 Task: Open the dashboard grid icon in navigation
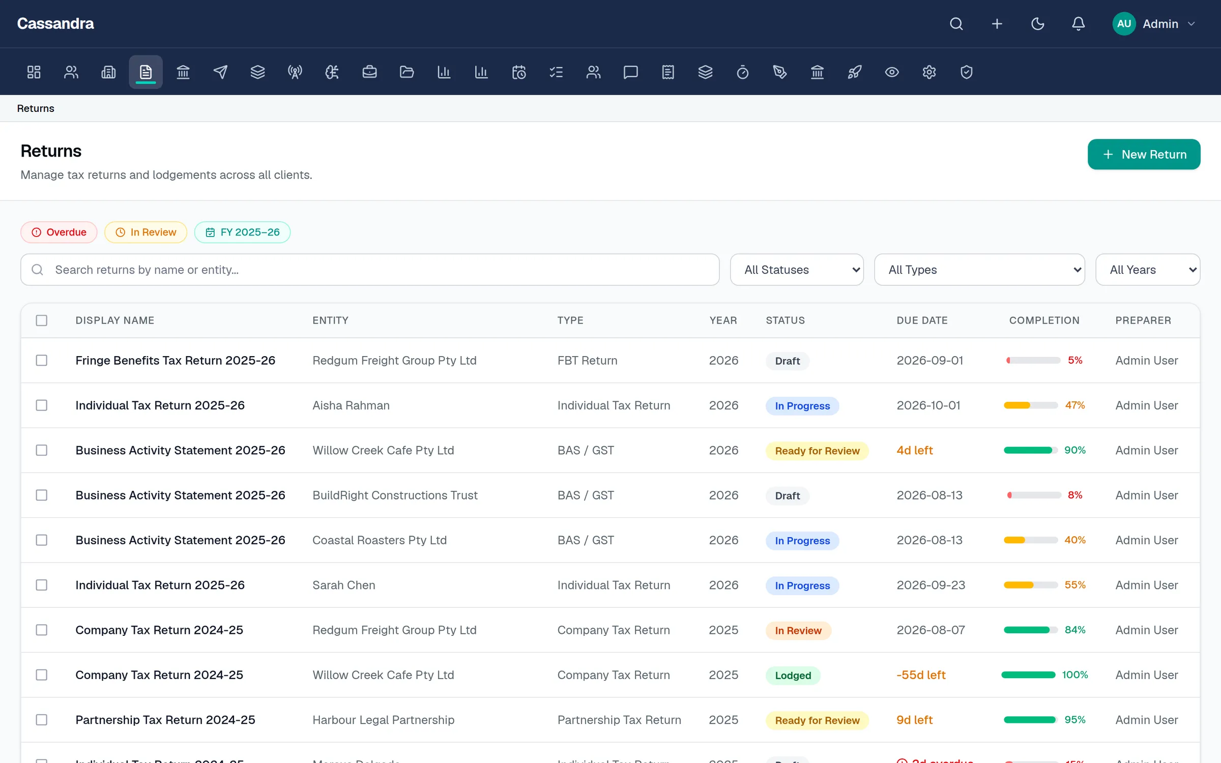[x=34, y=72]
